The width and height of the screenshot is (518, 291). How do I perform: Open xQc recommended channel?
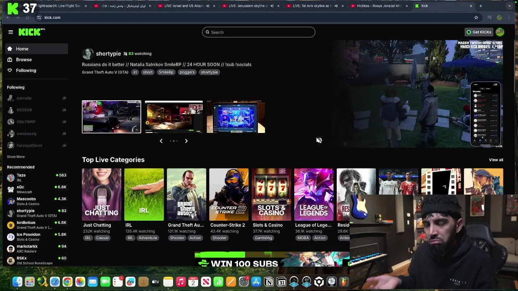pyautogui.click(x=37, y=190)
